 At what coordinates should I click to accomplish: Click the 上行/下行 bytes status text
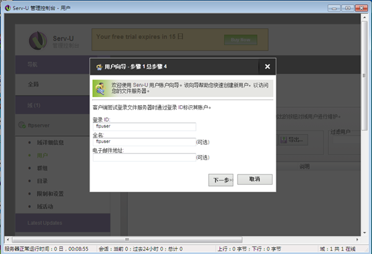coord(249,249)
